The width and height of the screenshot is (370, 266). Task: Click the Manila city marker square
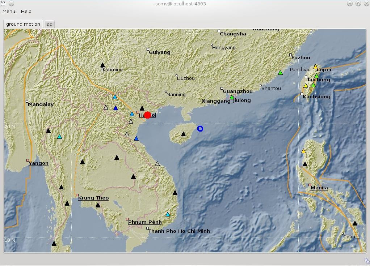click(x=310, y=185)
